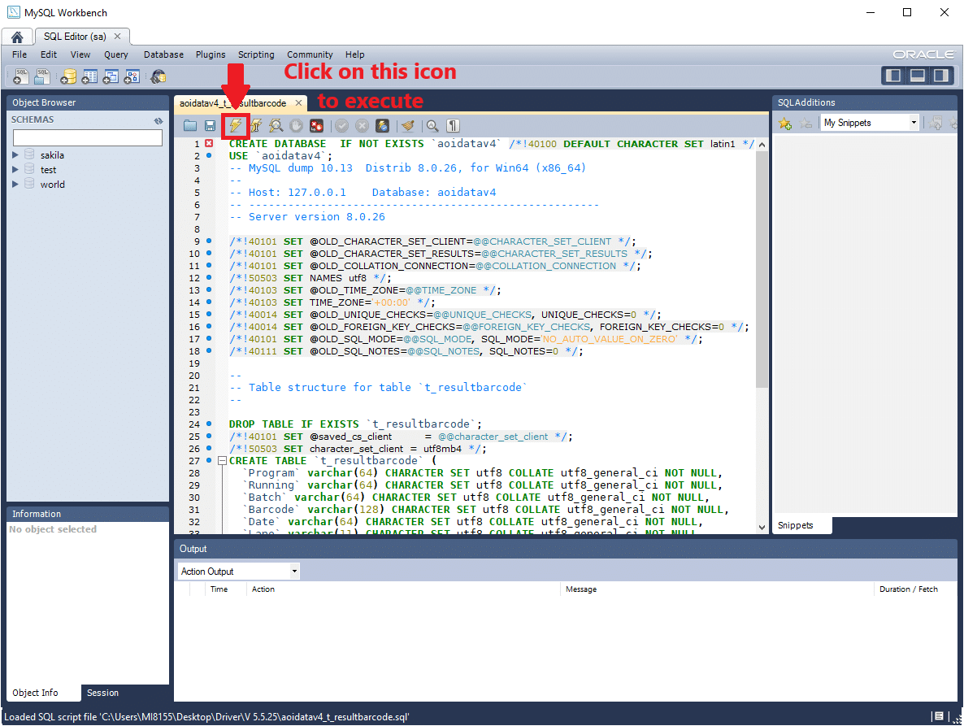Click the Beautify query broom icon
Viewport: 964px width, 726px height.
pyautogui.click(x=407, y=126)
